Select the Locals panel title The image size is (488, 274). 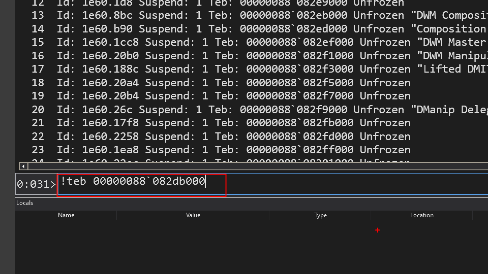(x=25, y=203)
